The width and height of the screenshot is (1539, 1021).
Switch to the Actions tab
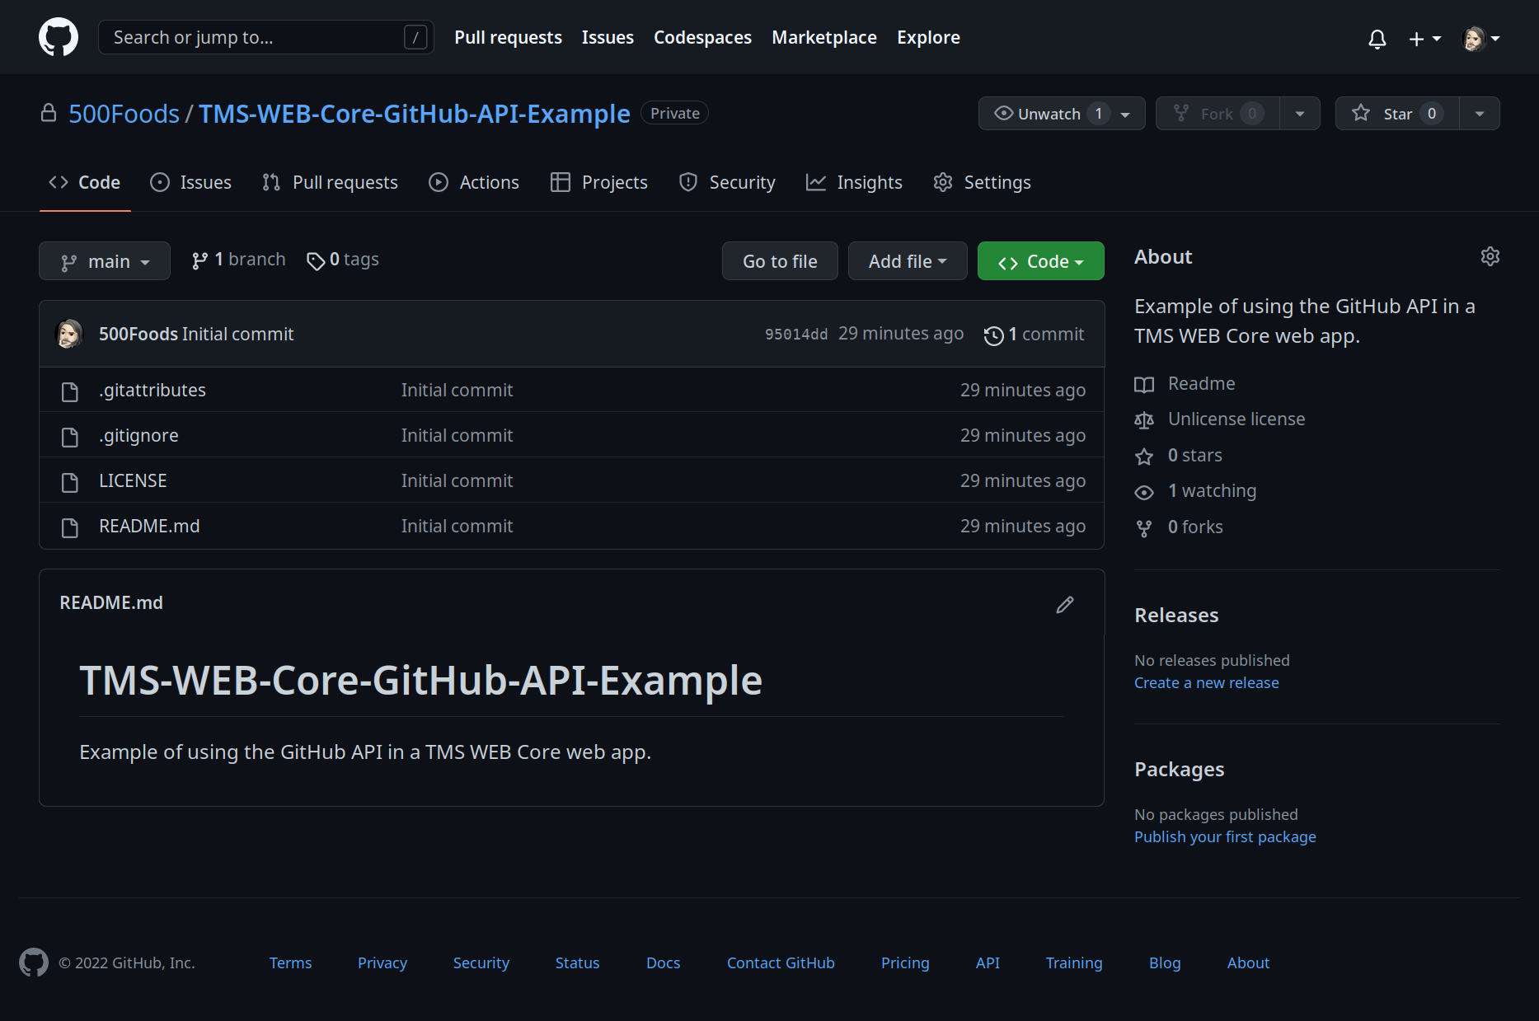(474, 183)
